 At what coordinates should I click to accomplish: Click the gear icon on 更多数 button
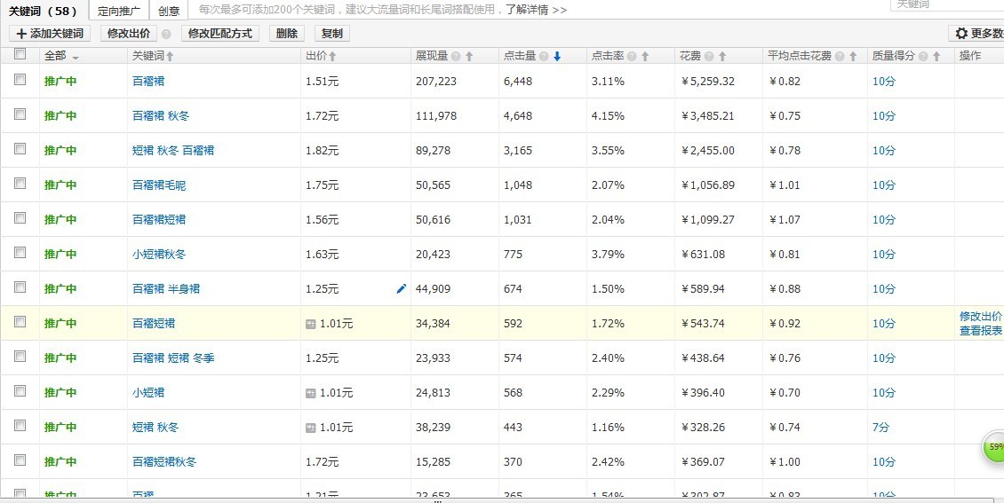click(x=961, y=34)
